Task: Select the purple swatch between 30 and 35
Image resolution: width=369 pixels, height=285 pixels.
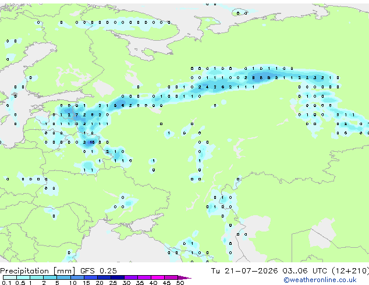Action: [x=131, y=277]
